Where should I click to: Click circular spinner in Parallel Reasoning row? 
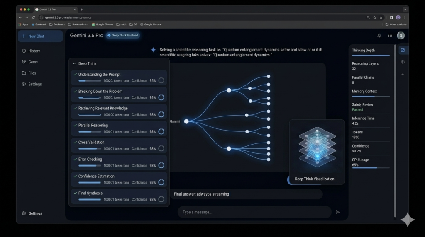pyautogui.click(x=161, y=131)
